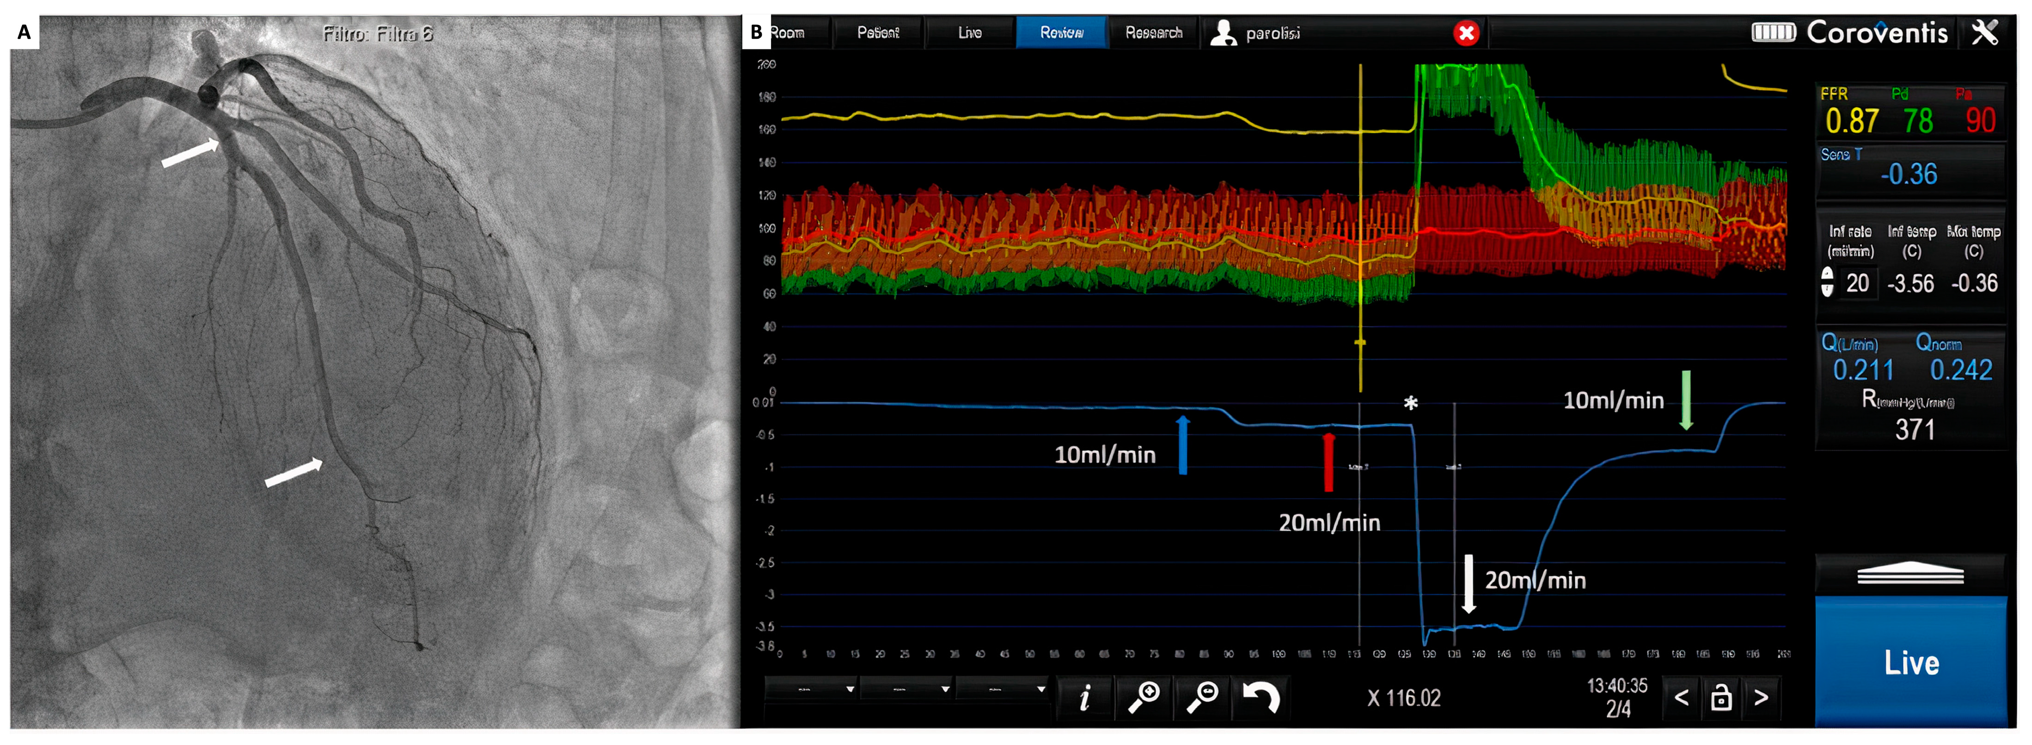The height and width of the screenshot is (745, 2032).
Task: Click the 13:40:35 2/4 recording timestamp
Action: 1617,697
